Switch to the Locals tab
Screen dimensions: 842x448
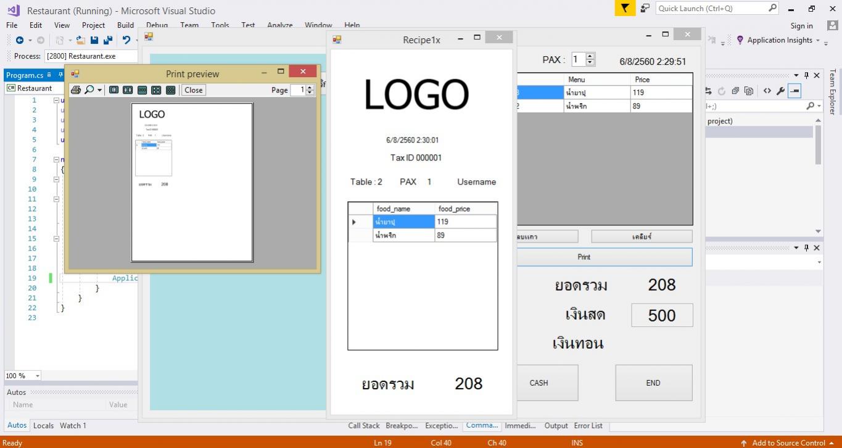pos(43,425)
